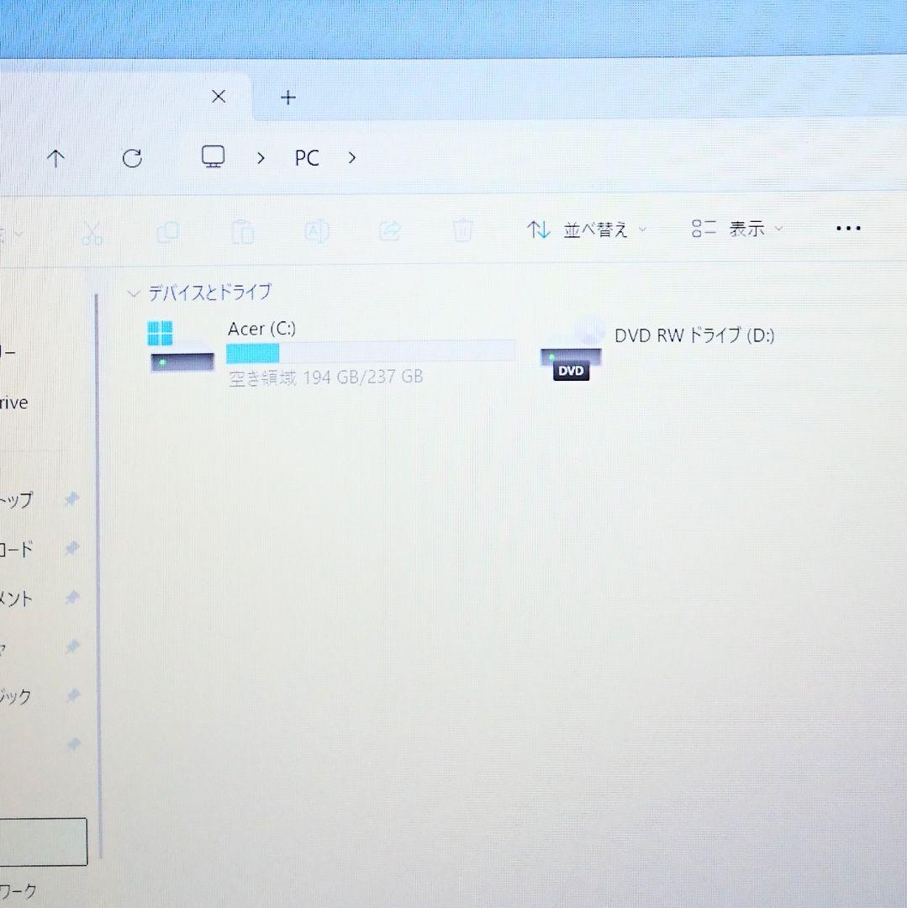Click the Acer (C:) capacity bar
Viewport: 907px width, 908px height.
pos(370,351)
